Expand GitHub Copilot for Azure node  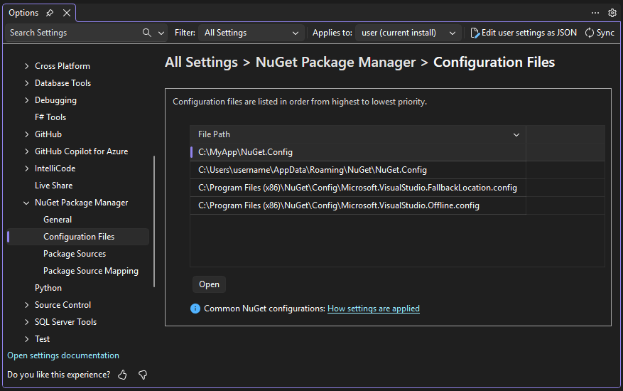(x=26, y=151)
